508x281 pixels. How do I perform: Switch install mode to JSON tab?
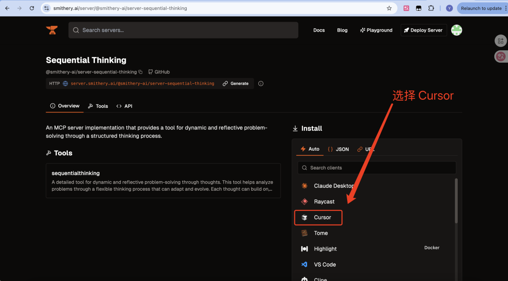click(x=338, y=149)
